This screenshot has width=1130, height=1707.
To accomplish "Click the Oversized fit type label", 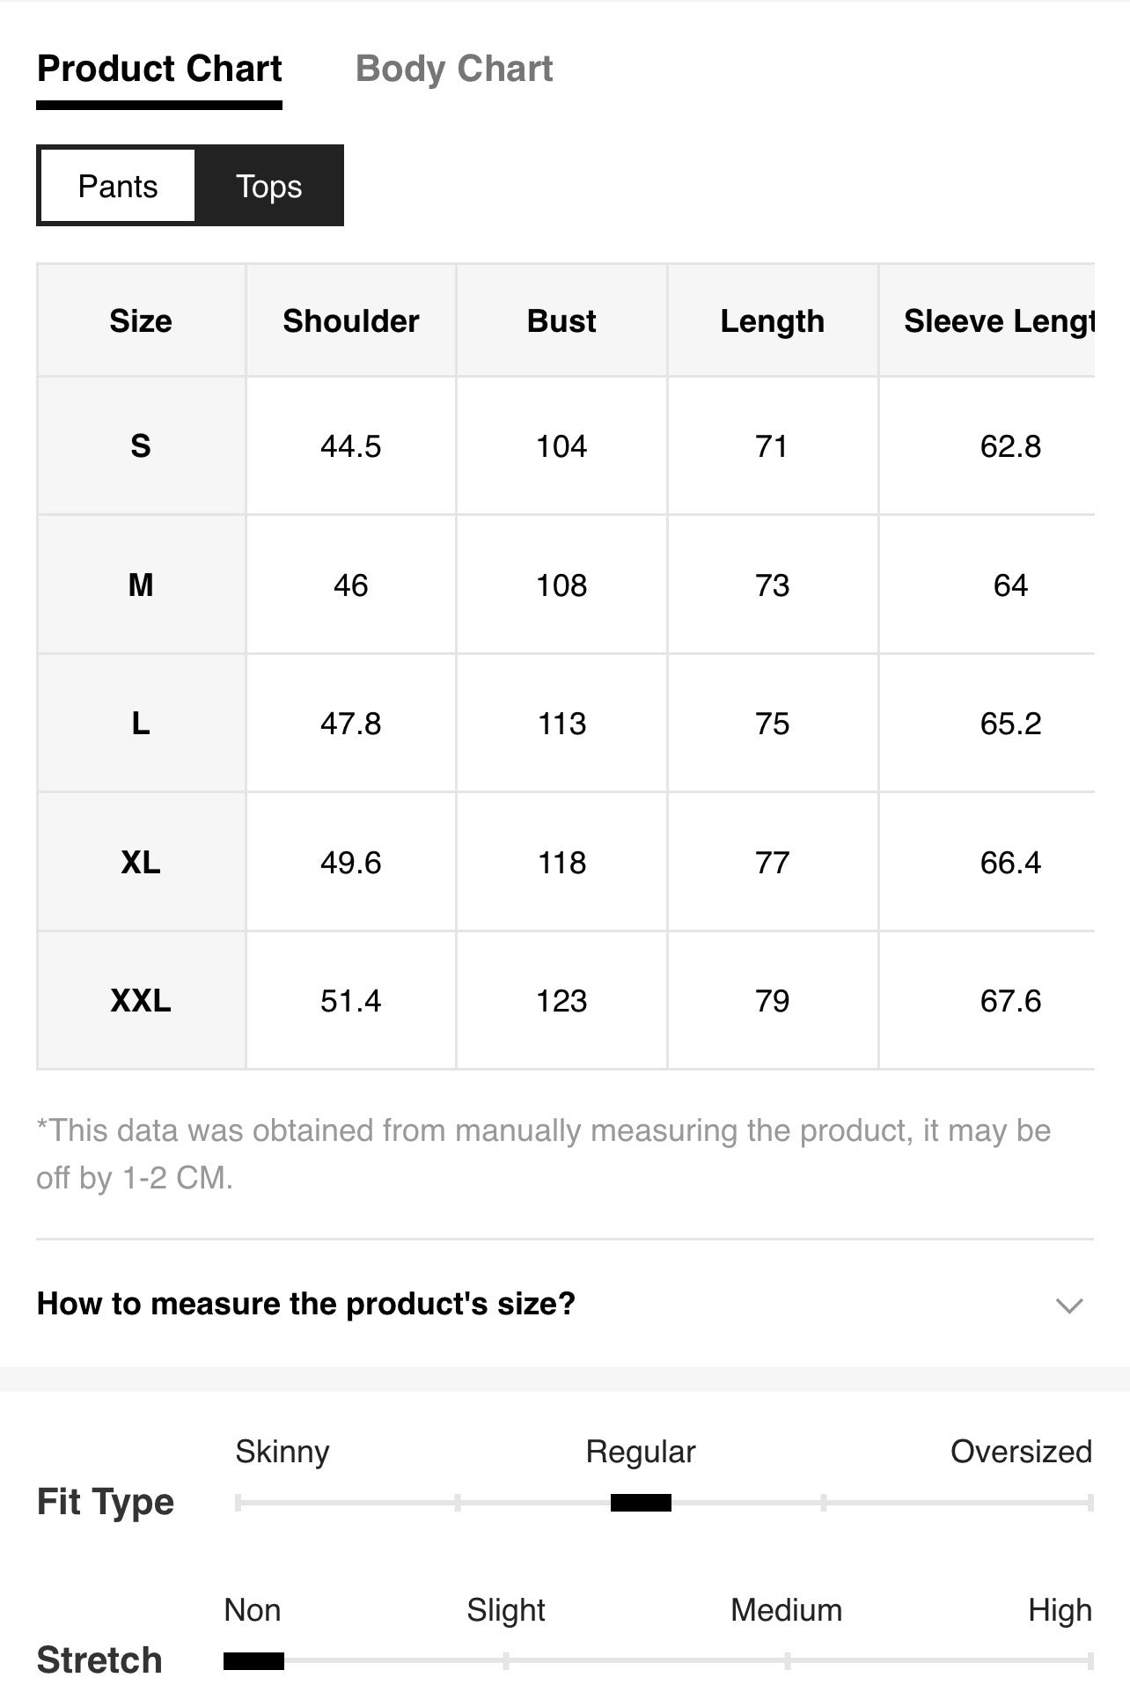I will 1021,1451.
